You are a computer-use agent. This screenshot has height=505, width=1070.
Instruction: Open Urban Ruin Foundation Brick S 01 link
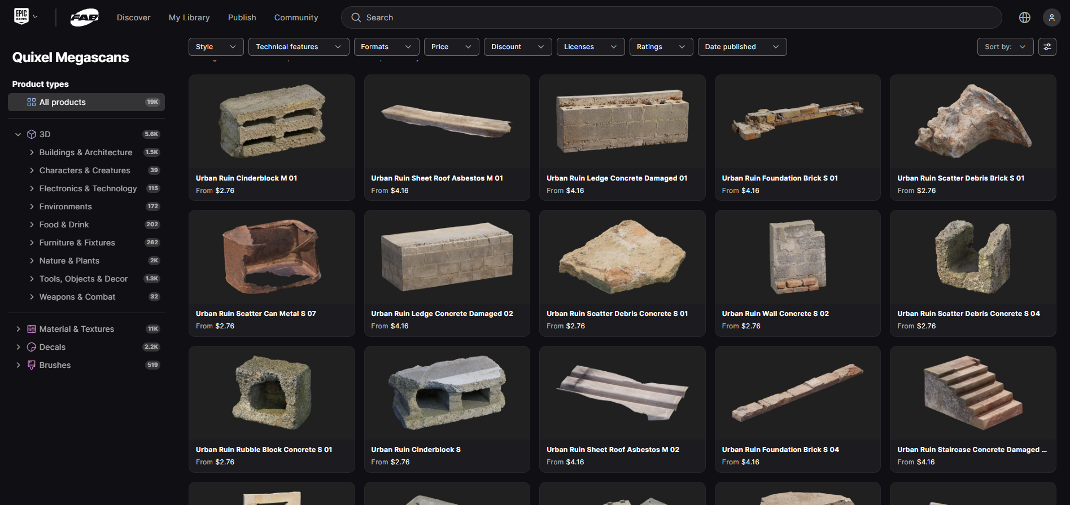click(780, 178)
